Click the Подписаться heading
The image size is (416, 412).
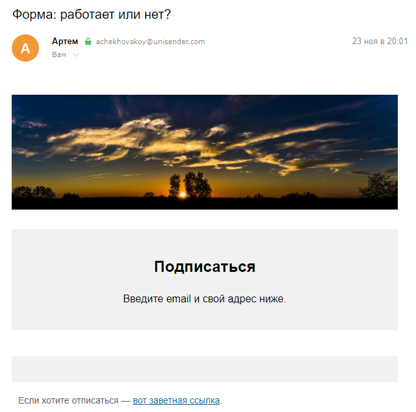[x=205, y=267]
